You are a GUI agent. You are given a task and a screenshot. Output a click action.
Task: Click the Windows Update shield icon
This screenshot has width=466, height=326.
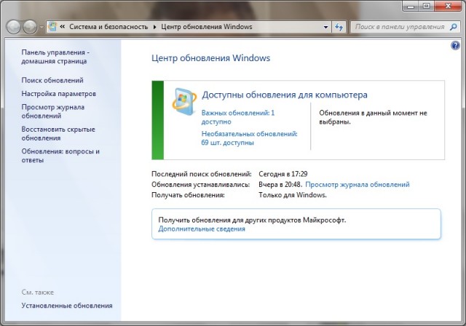click(184, 102)
